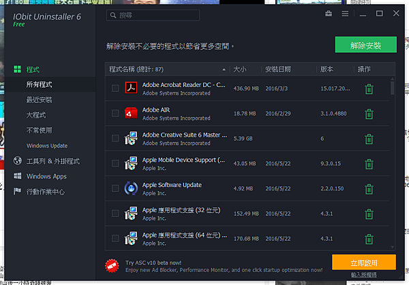Click the Apple 應用程式支援 (64 位元) installer icon
This screenshot has width=409, height=285.
131,238
